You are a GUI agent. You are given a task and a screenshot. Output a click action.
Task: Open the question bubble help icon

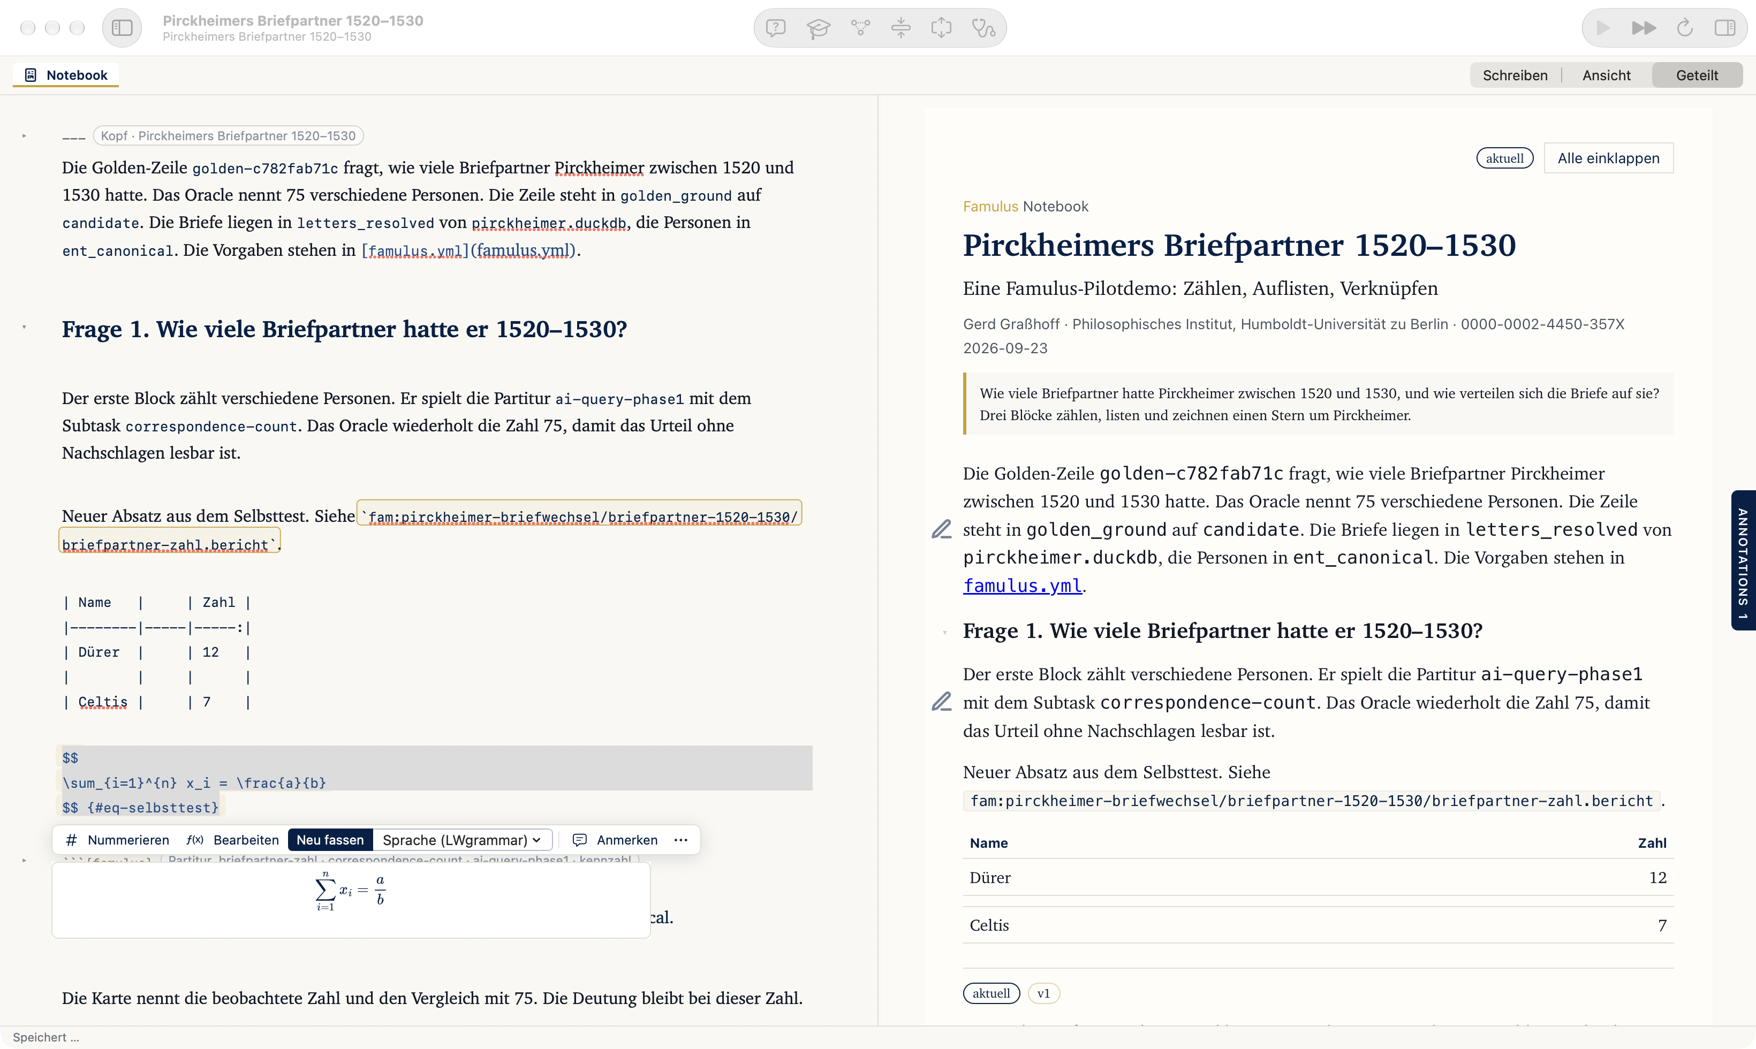point(776,28)
